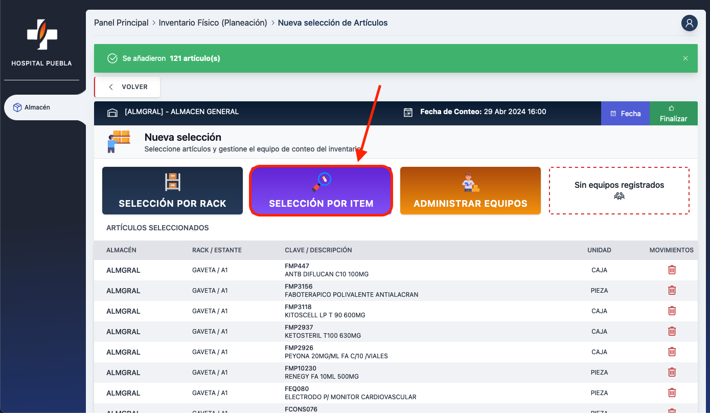Remove FMP3156 Faboterapico article via trash icon

(672, 290)
